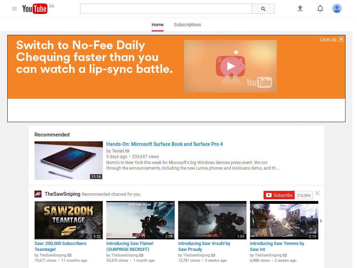Click uploader name under Teamtage video

click(x=53, y=255)
